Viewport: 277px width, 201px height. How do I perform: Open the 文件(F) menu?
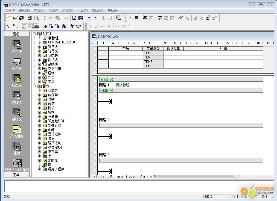tap(10, 11)
